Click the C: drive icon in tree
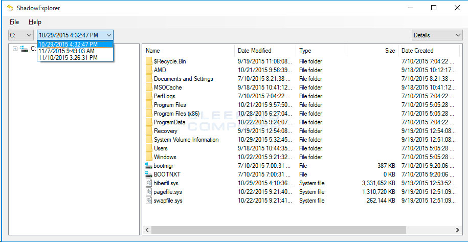 click(x=24, y=49)
